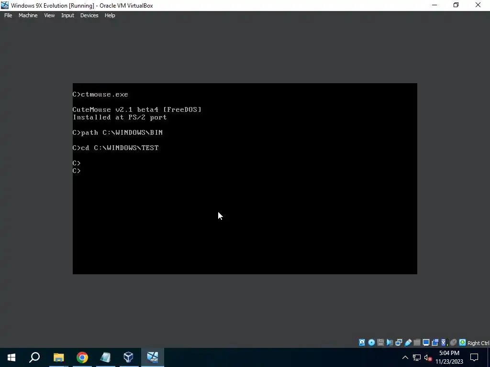This screenshot has width=490, height=367.
Task: Open the notepad-like app on taskbar
Action: point(105,357)
